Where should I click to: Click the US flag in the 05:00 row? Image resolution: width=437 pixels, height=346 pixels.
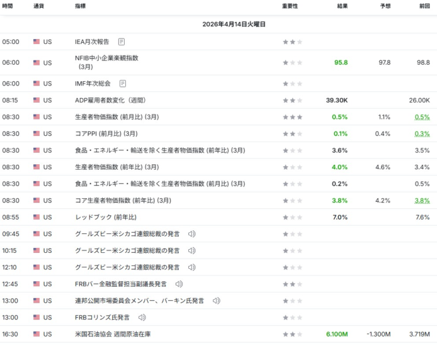pyautogui.click(x=37, y=42)
